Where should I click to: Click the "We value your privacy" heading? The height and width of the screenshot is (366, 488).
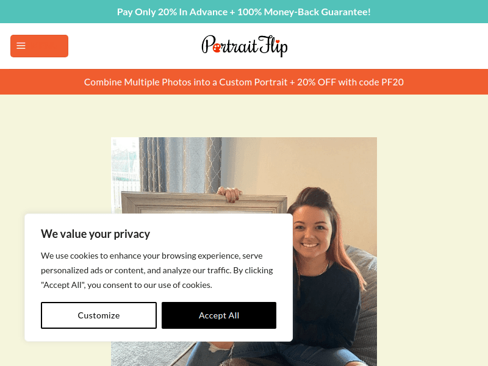pos(96,234)
